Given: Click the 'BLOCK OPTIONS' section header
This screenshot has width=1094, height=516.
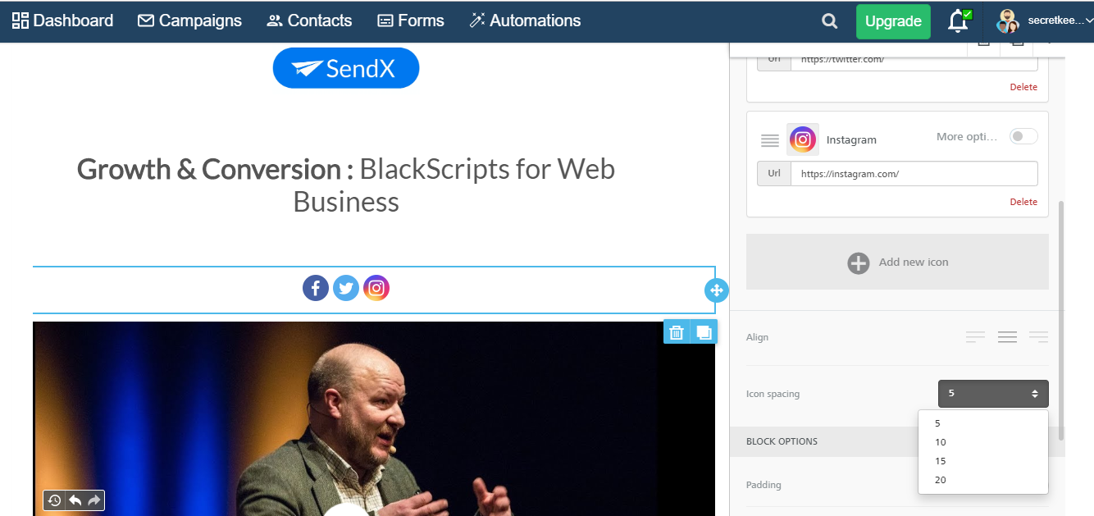Looking at the screenshot, I should click(782, 441).
